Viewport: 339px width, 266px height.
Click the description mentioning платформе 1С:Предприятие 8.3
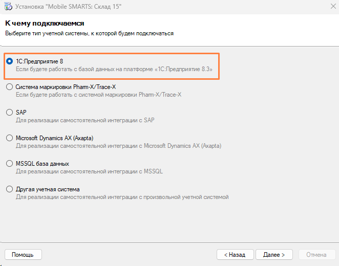[114, 69]
